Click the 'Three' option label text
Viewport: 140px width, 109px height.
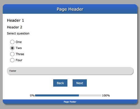20,54
